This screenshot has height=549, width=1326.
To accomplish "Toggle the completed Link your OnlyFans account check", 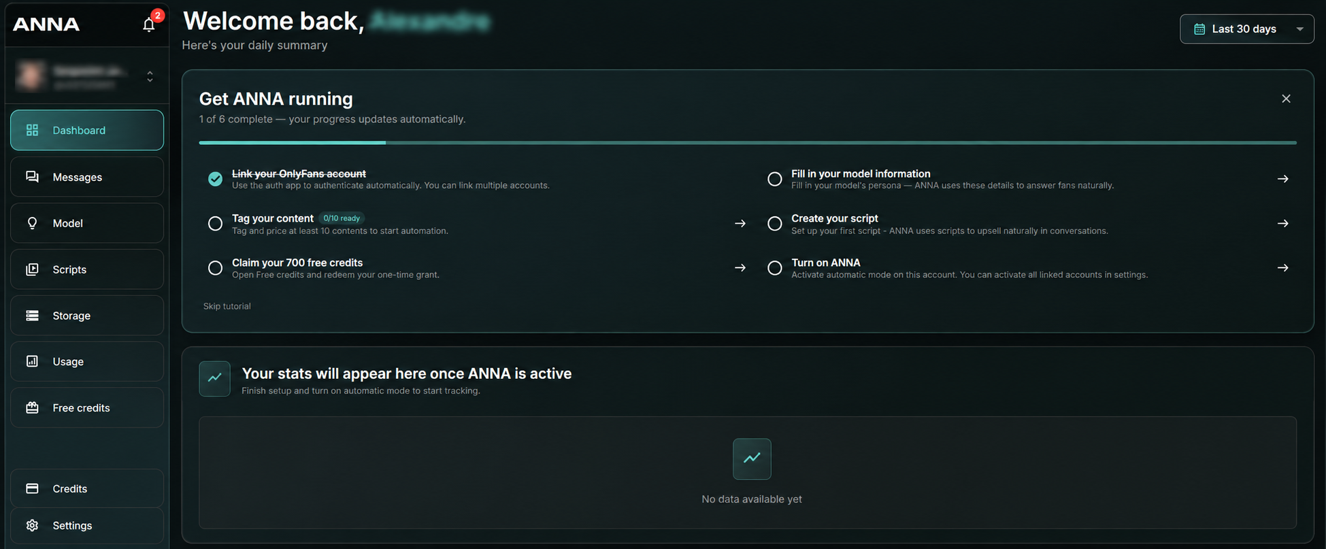I will pos(215,179).
